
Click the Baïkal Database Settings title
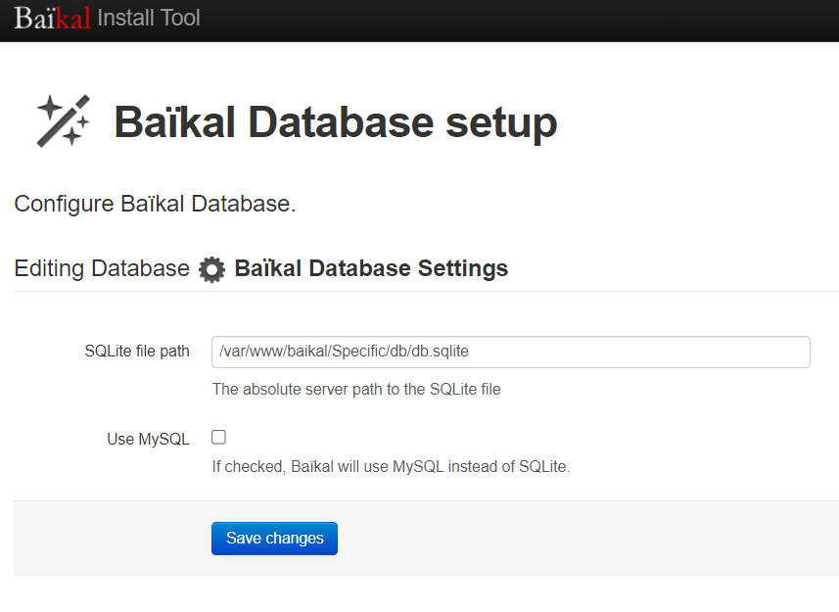point(371,268)
